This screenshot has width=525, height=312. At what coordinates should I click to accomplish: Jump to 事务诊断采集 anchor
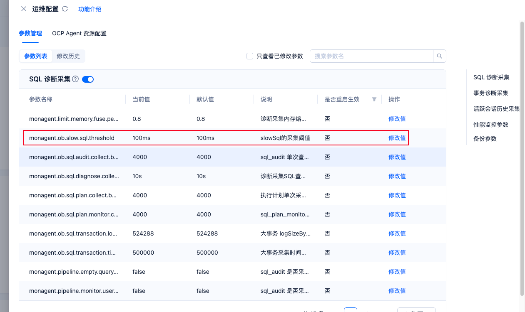(491, 93)
